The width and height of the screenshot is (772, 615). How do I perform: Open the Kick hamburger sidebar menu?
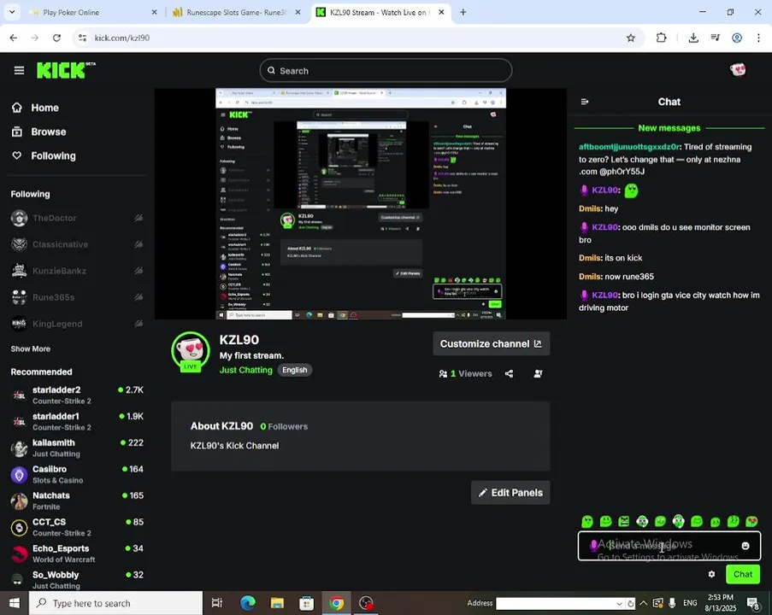point(19,70)
